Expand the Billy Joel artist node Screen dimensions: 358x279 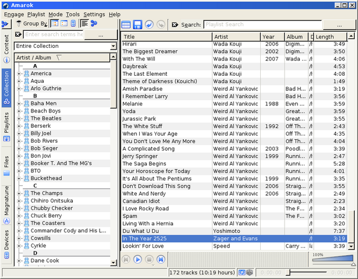click(19, 133)
